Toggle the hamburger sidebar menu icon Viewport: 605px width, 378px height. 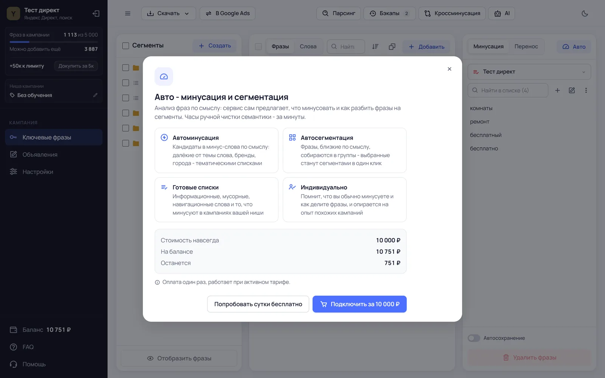point(128,14)
